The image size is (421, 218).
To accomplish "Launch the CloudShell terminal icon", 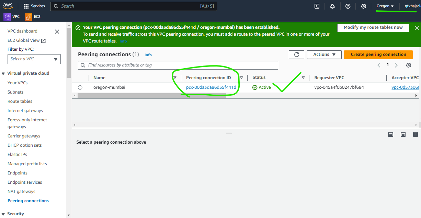I will tap(317, 6).
